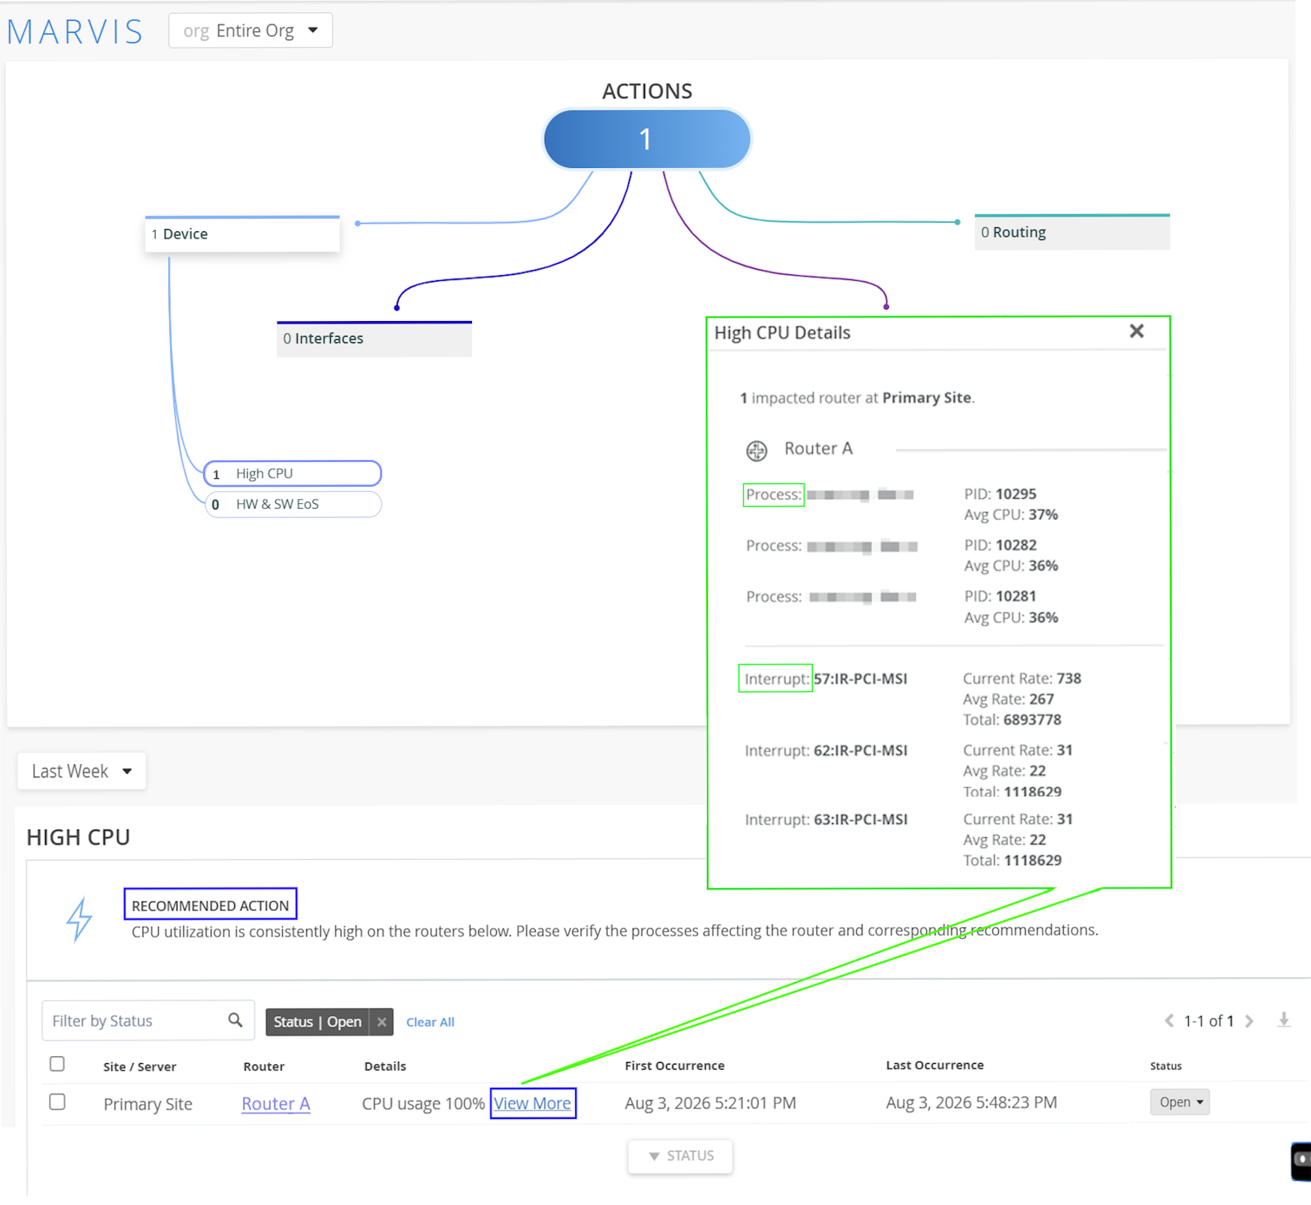This screenshot has height=1205, width=1311.
Task: Click the Router A device icon in popup
Action: pos(756,450)
